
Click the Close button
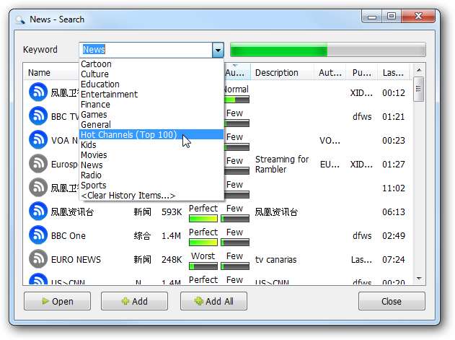(392, 301)
